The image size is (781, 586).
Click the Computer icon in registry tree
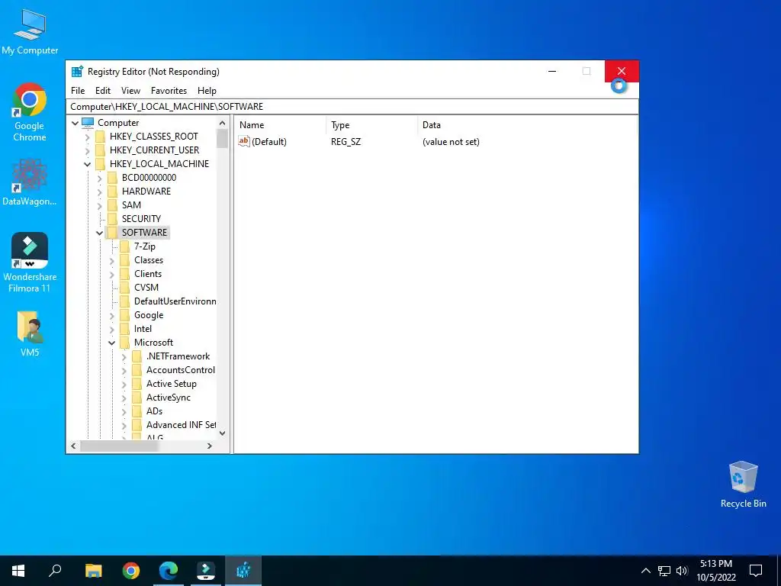tap(88, 123)
